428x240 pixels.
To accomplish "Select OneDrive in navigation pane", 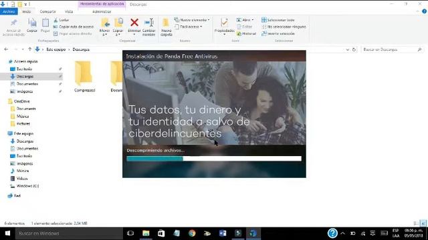I will (21, 101).
